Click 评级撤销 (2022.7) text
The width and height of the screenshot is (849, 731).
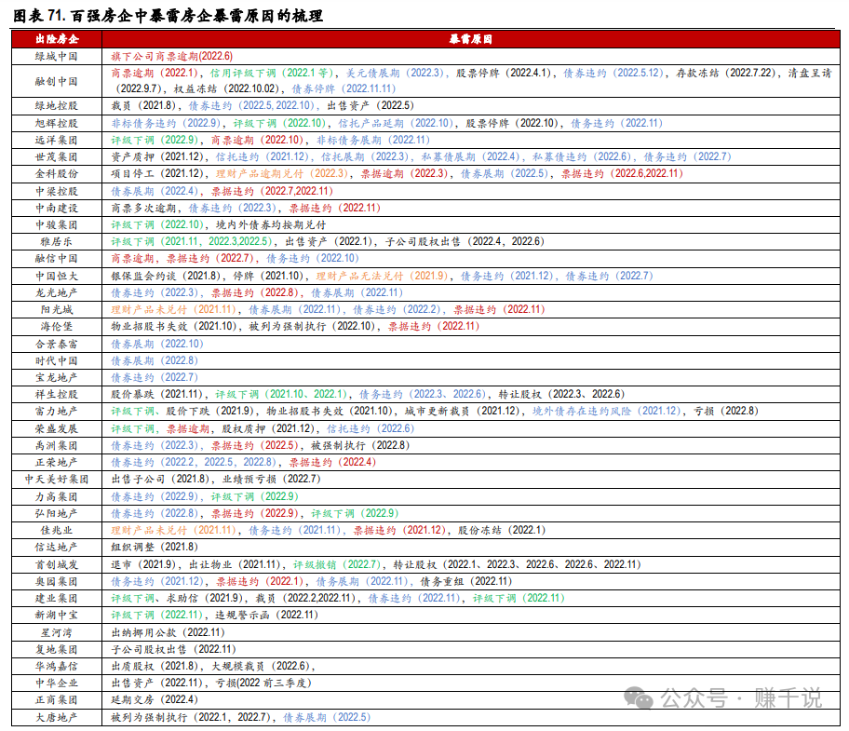[337, 564]
